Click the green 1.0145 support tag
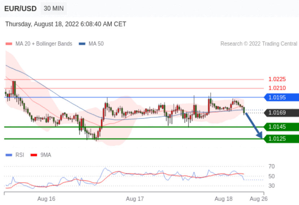The width and height of the screenshot is (299, 205). [281, 127]
